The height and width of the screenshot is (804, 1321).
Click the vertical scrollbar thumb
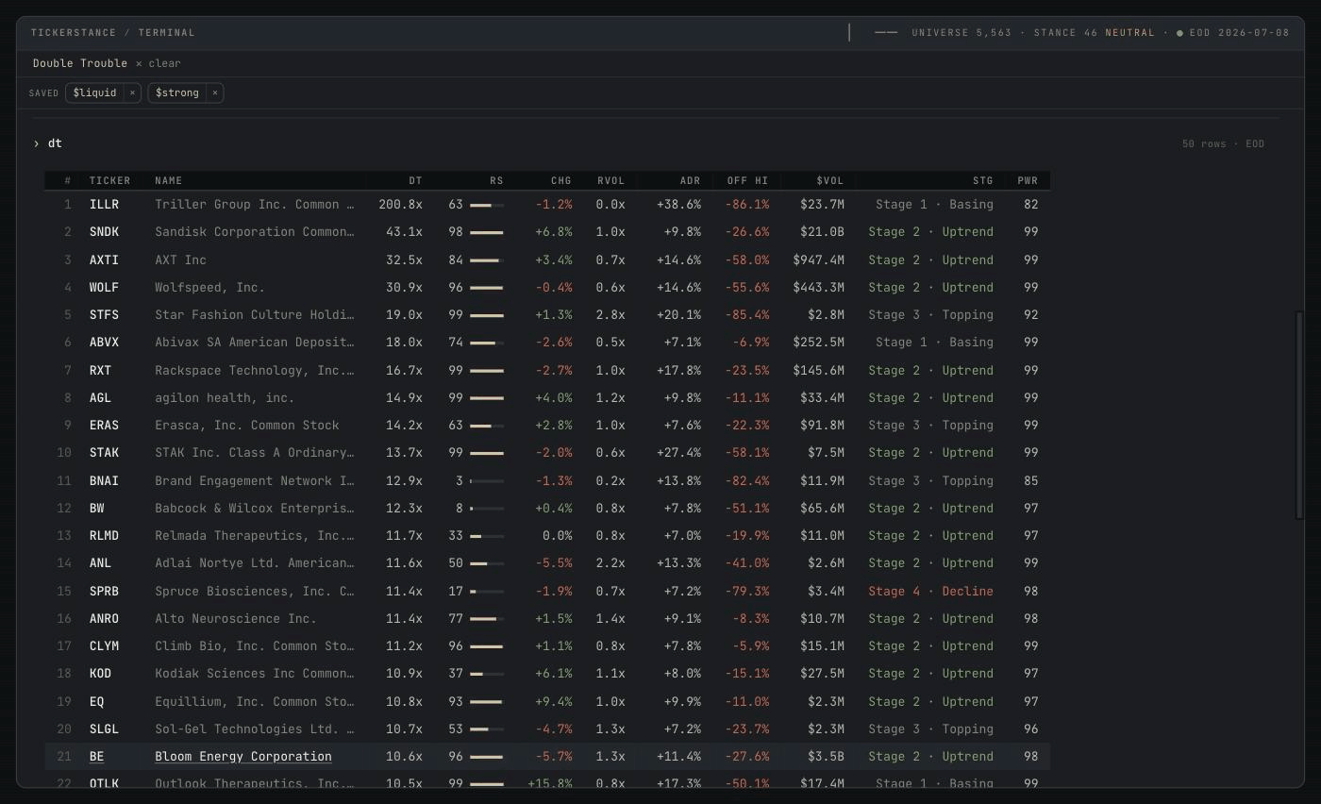[x=1299, y=415]
